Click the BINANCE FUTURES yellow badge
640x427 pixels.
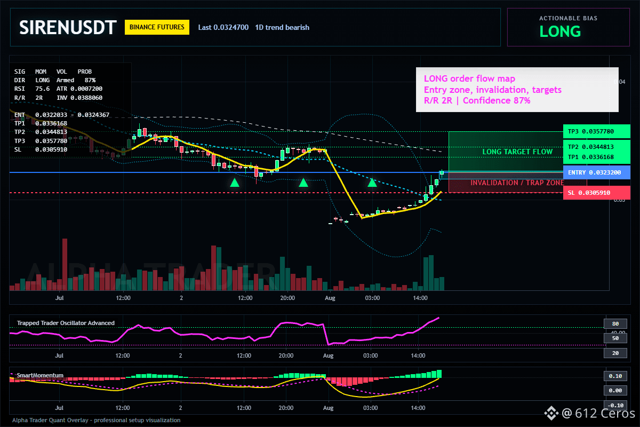click(x=157, y=27)
